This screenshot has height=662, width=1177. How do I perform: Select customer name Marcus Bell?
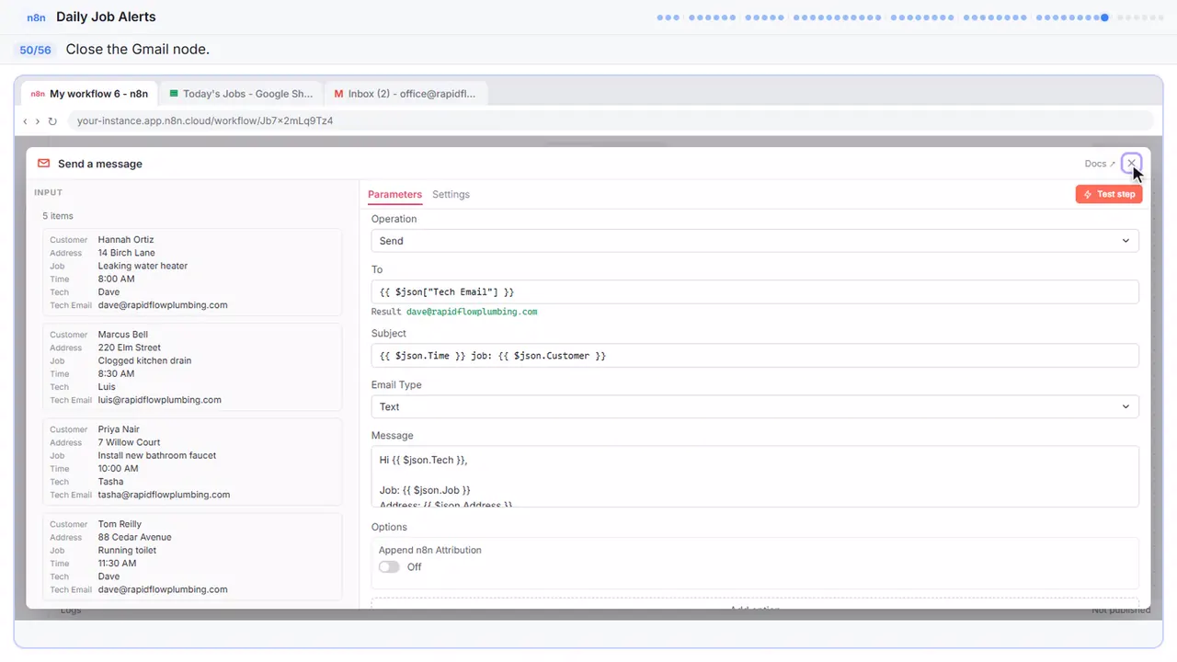(x=123, y=335)
